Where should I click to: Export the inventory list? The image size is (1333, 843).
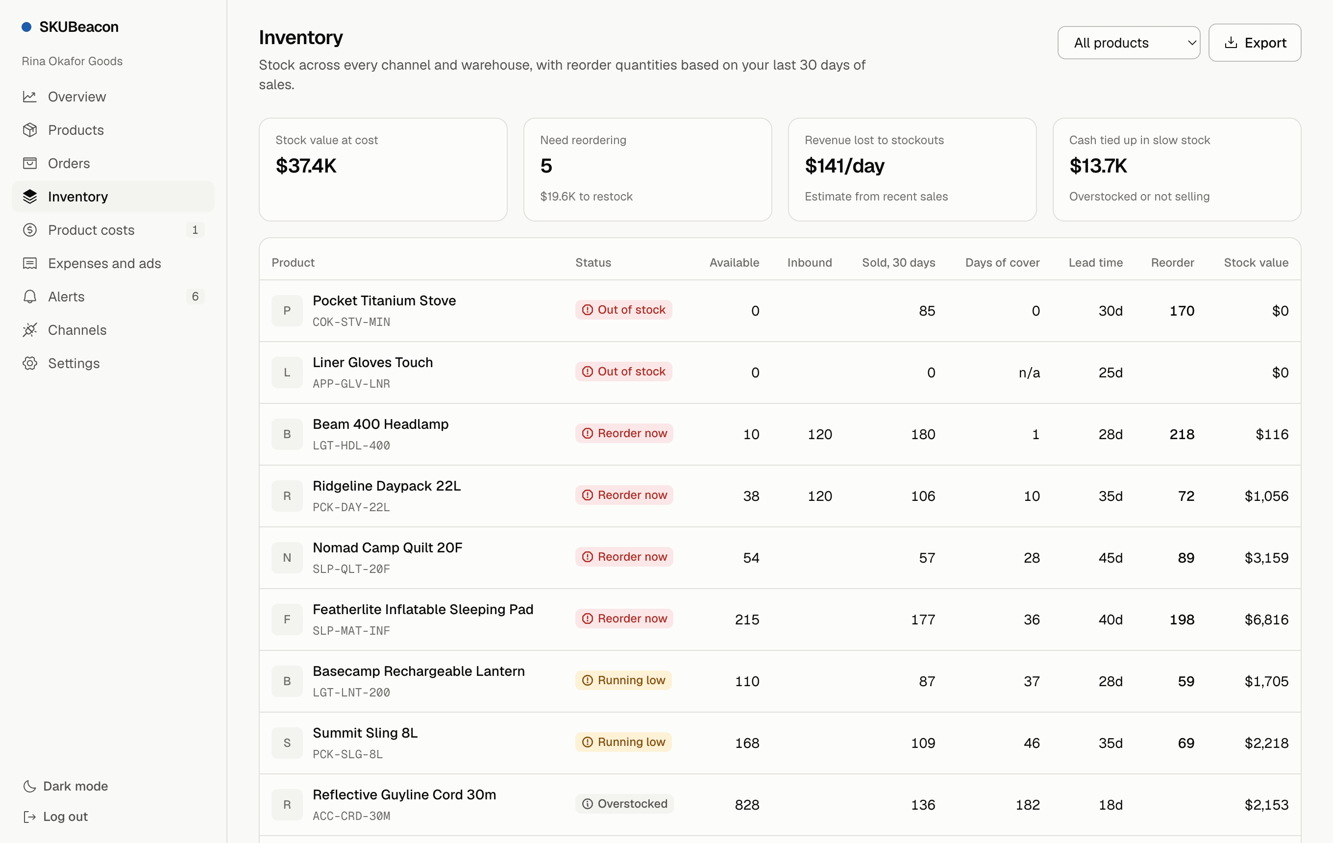(1255, 43)
